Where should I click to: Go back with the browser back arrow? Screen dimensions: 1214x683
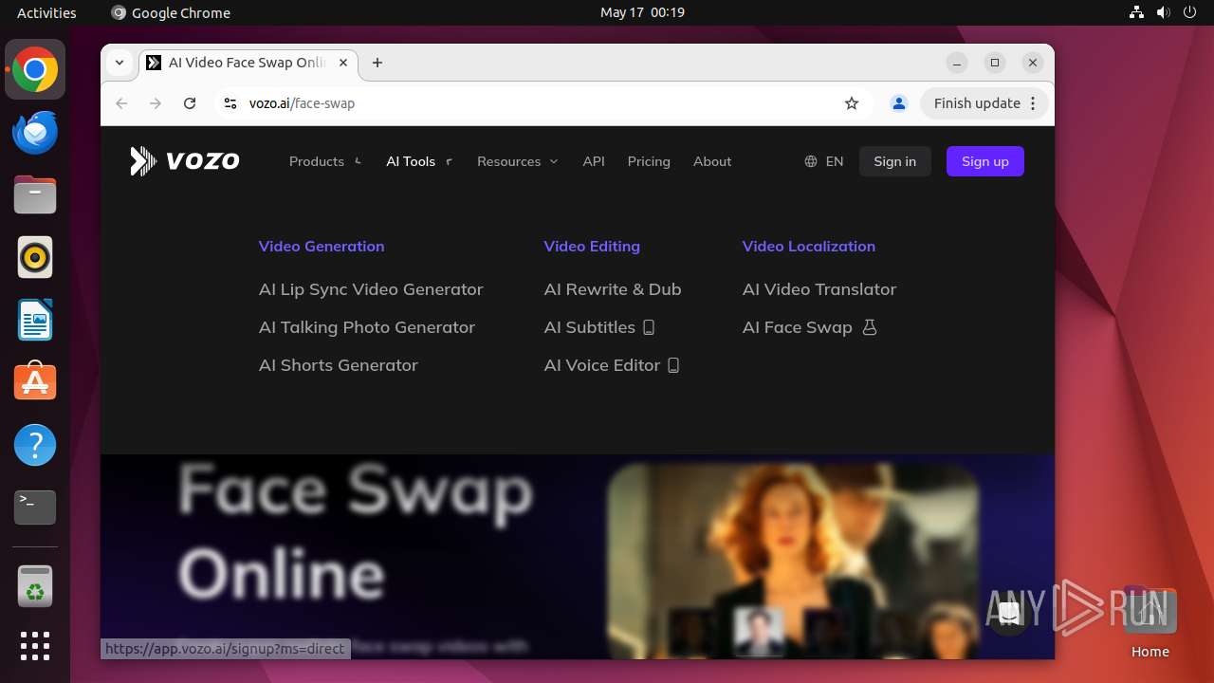[121, 103]
